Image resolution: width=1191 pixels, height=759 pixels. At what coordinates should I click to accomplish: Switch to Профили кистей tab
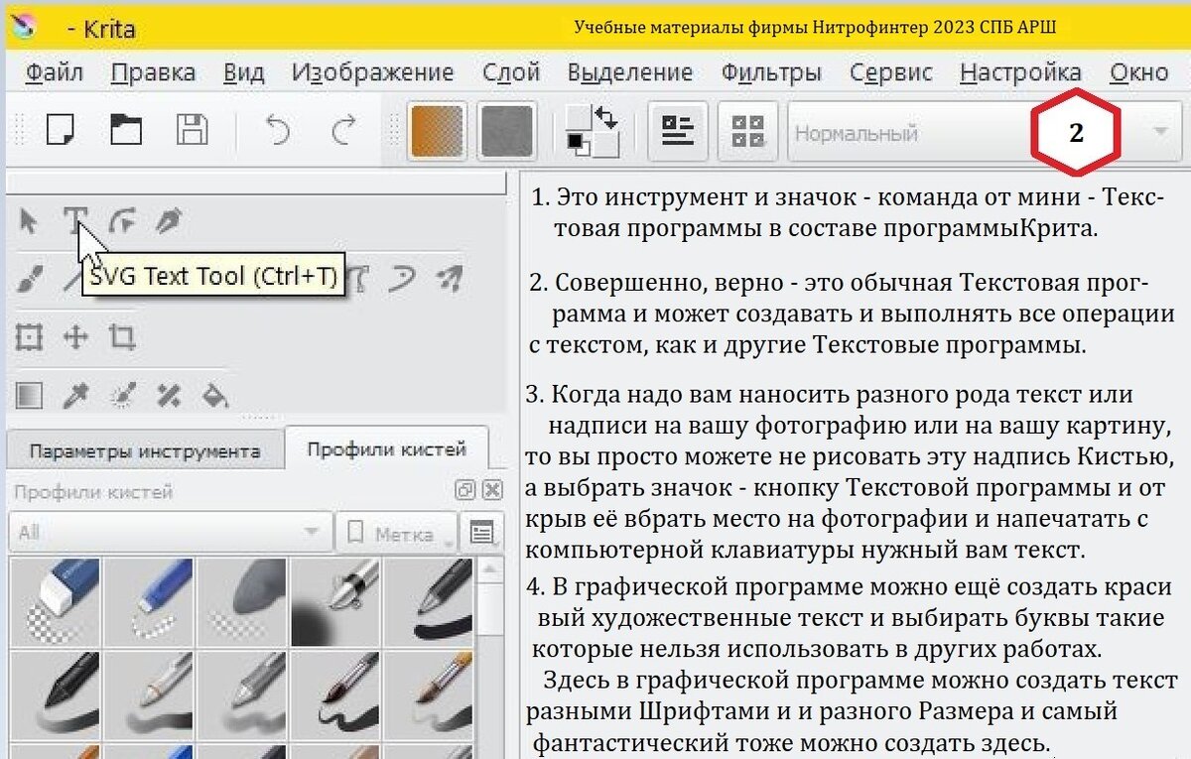tap(386, 449)
